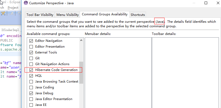Maximize the Customize Perspective dialog
This screenshot has width=221, height=108.
pos(206,3)
